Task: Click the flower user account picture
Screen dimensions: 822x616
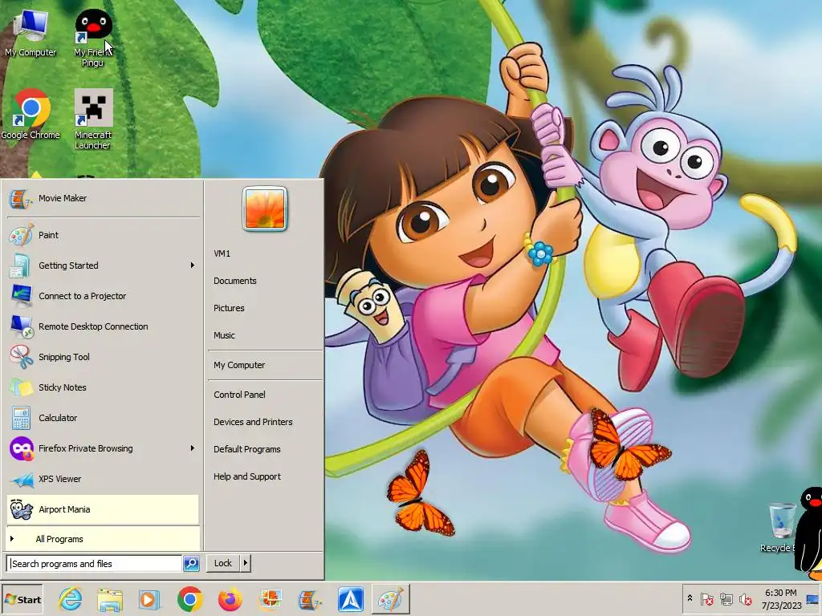Action: point(265,209)
